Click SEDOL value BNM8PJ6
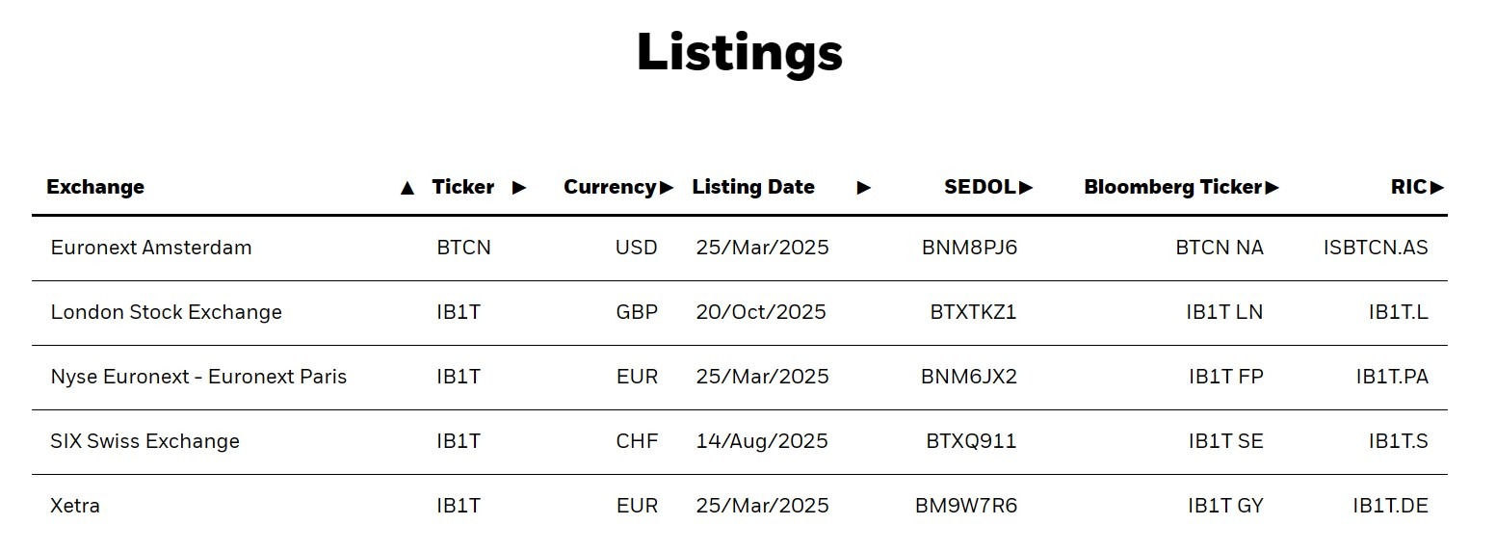 (x=969, y=248)
